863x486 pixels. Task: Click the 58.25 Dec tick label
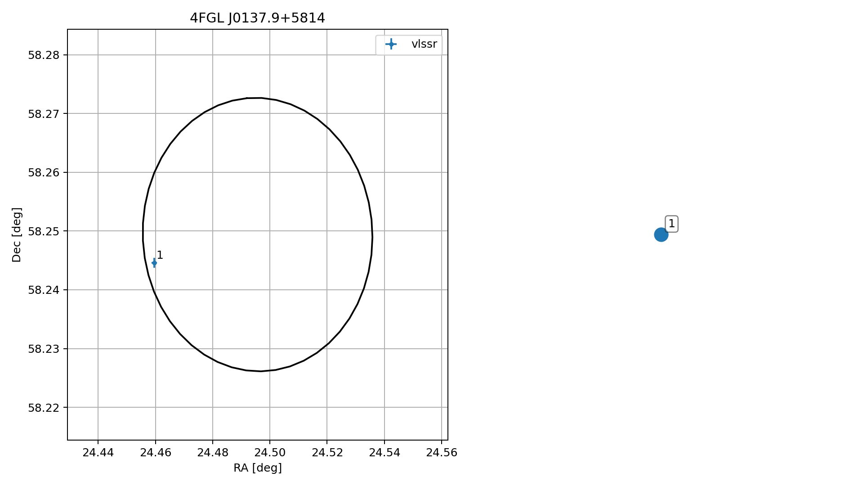tap(44, 231)
